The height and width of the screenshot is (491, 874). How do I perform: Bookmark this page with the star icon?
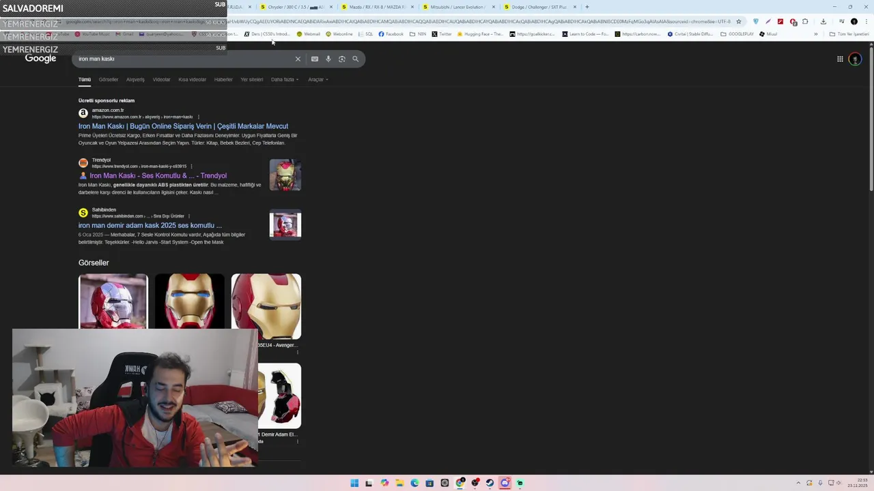(738, 21)
